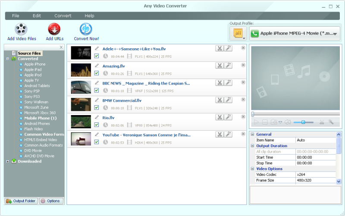The height and width of the screenshot is (216, 345).
Task: Open the Convert menu
Action: [x=63, y=16]
